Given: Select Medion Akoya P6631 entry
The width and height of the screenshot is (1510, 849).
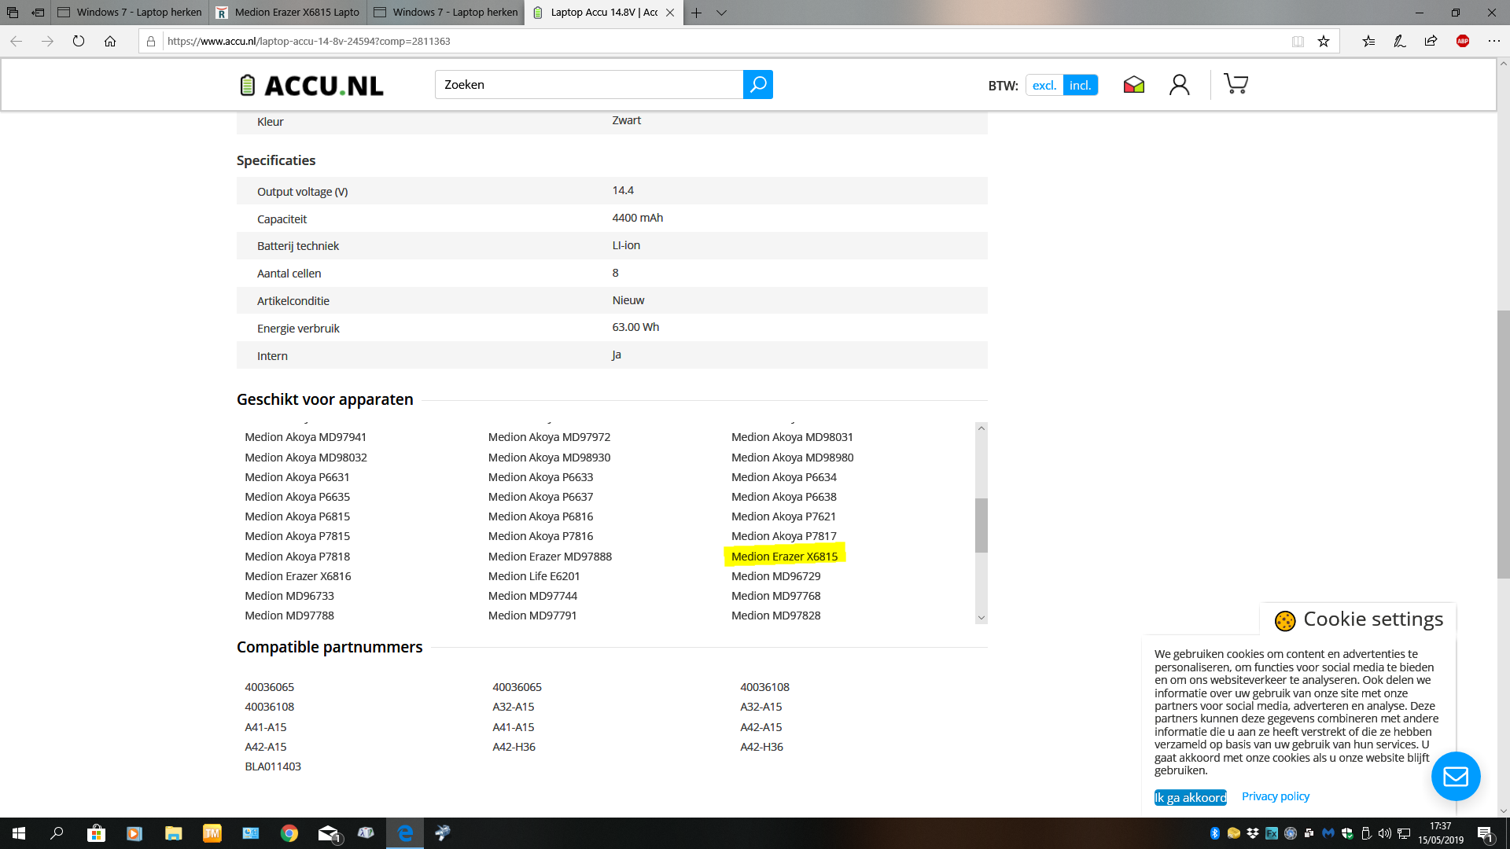Looking at the screenshot, I should point(296,477).
